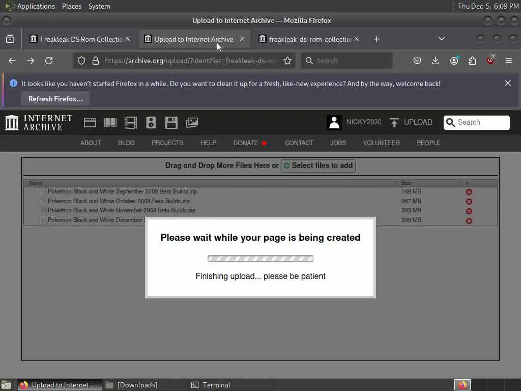Open the PROJECTS link
Screen dimensions: 521x391
167,143
